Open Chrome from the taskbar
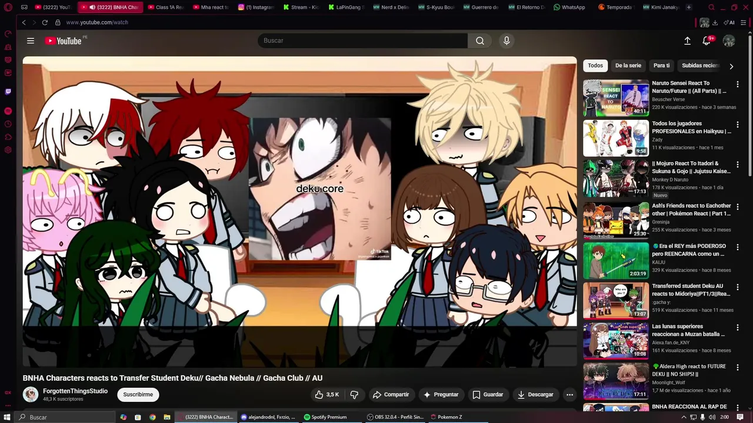The width and height of the screenshot is (753, 423). pyautogui.click(x=152, y=417)
